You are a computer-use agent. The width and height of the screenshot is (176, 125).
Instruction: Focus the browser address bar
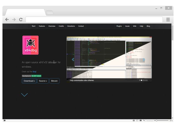click(94, 19)
